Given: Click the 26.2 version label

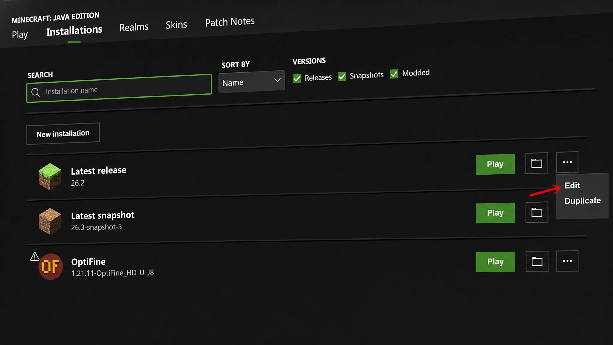Looking at the screenshot, I should point(78,183).
